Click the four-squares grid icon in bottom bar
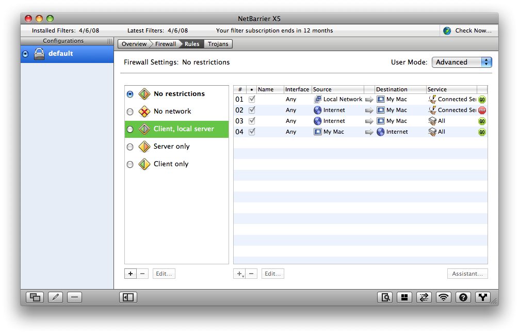This screenshot has height=334, width=519. [404, 297]
